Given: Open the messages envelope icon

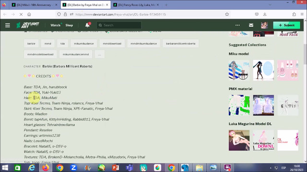Looking at the screenshot, I should pyautogui.click(x=251, y=25).
